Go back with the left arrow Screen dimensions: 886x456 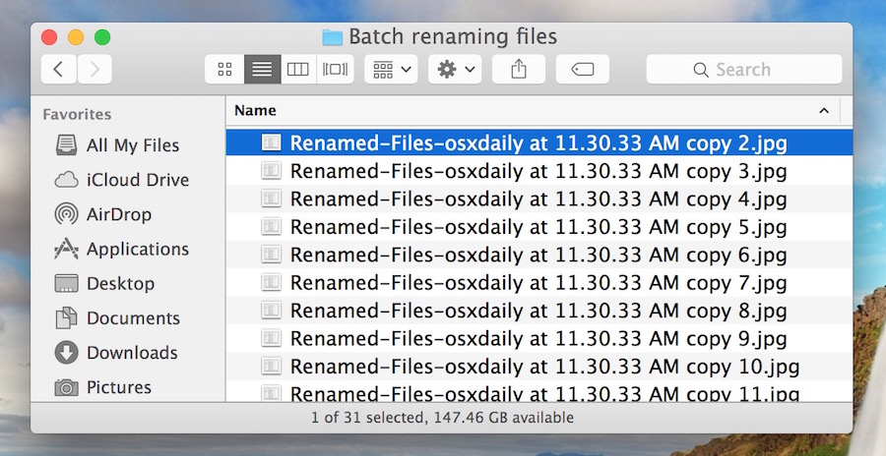tap(59, 70)
